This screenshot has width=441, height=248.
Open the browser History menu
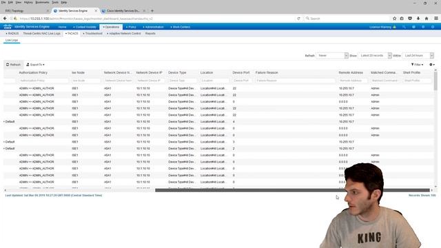tap(28, 2)
